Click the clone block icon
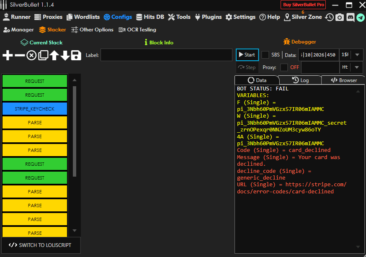Viewport: 366px width, 257px height. click(x=43, y=55)
